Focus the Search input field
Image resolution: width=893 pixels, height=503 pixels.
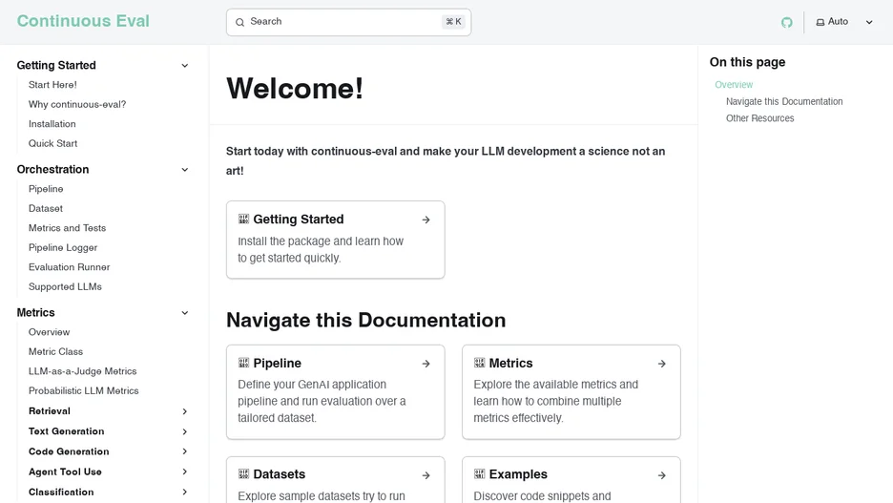click(x=348, y=22)
